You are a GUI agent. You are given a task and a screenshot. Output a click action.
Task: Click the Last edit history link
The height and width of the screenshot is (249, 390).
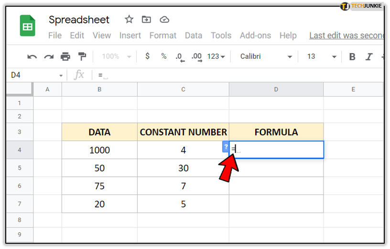click(346, 35)
